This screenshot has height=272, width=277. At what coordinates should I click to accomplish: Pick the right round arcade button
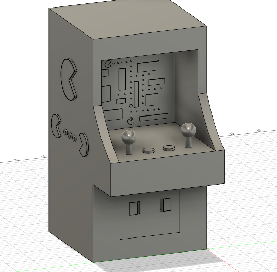pyautogui.click(x=169, y=148)
